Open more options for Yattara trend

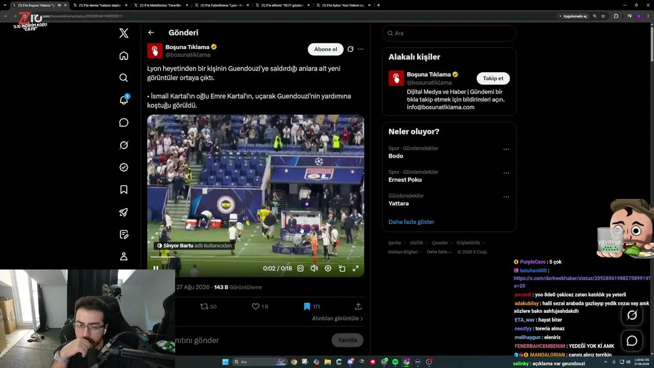[506, 197]
